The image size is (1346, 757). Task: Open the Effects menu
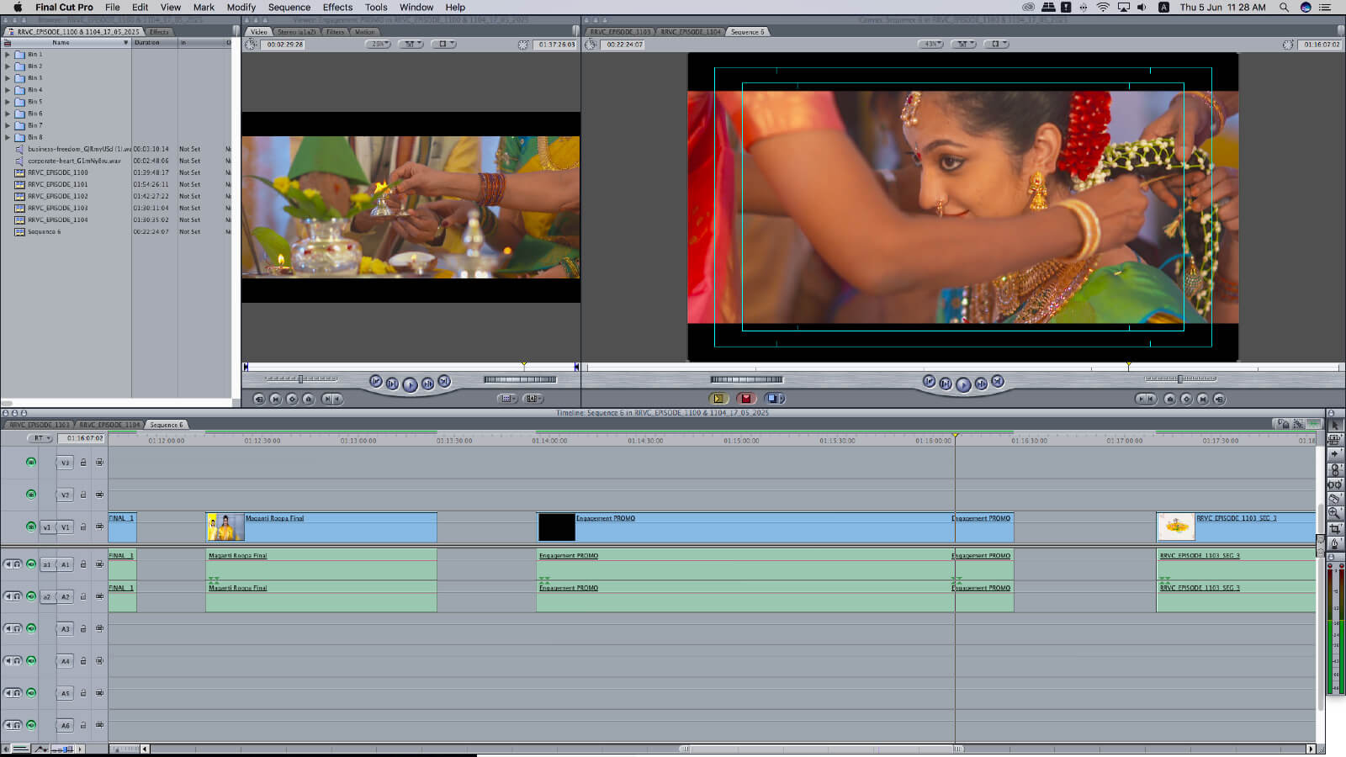click(x=337, y=7)
